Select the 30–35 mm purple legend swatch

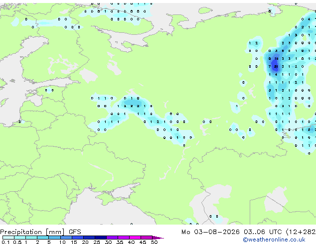tap(112, 238)
